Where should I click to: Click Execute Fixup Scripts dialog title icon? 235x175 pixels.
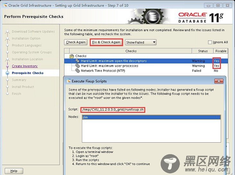(x=69, y=81)
